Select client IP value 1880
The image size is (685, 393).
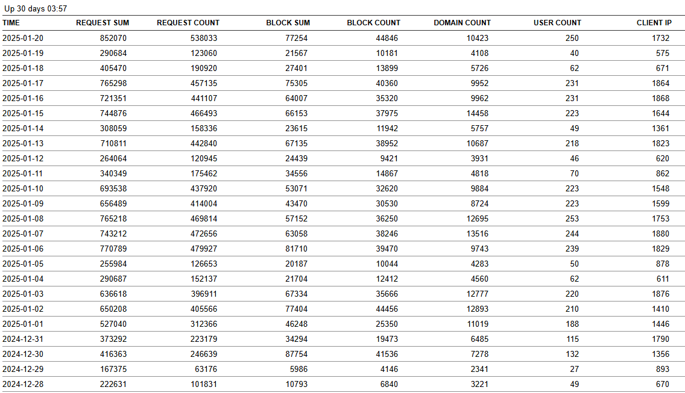pos(660,234)
